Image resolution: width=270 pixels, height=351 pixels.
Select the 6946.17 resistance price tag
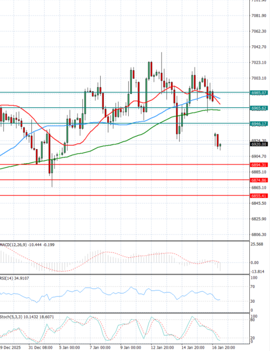[260, 123]
